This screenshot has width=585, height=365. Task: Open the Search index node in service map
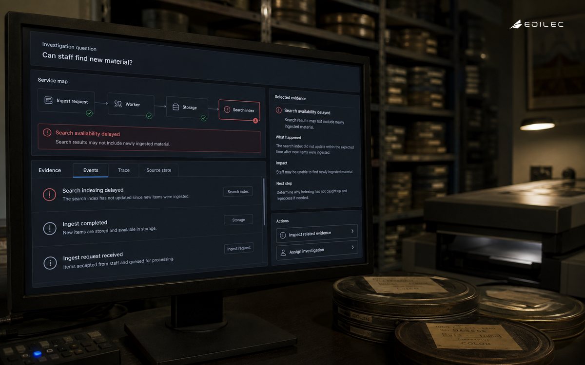coord(239,110)
